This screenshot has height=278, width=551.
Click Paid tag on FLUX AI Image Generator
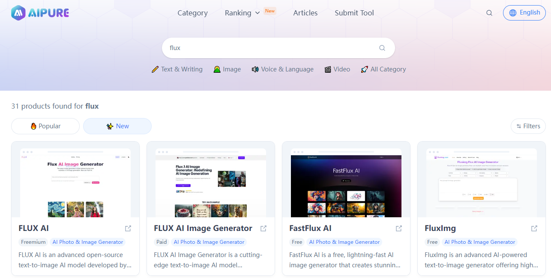162,242
